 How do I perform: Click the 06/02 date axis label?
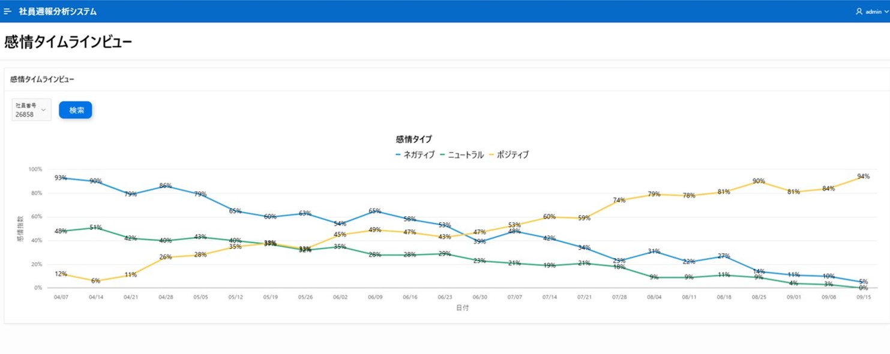click(x=340, y=297)
